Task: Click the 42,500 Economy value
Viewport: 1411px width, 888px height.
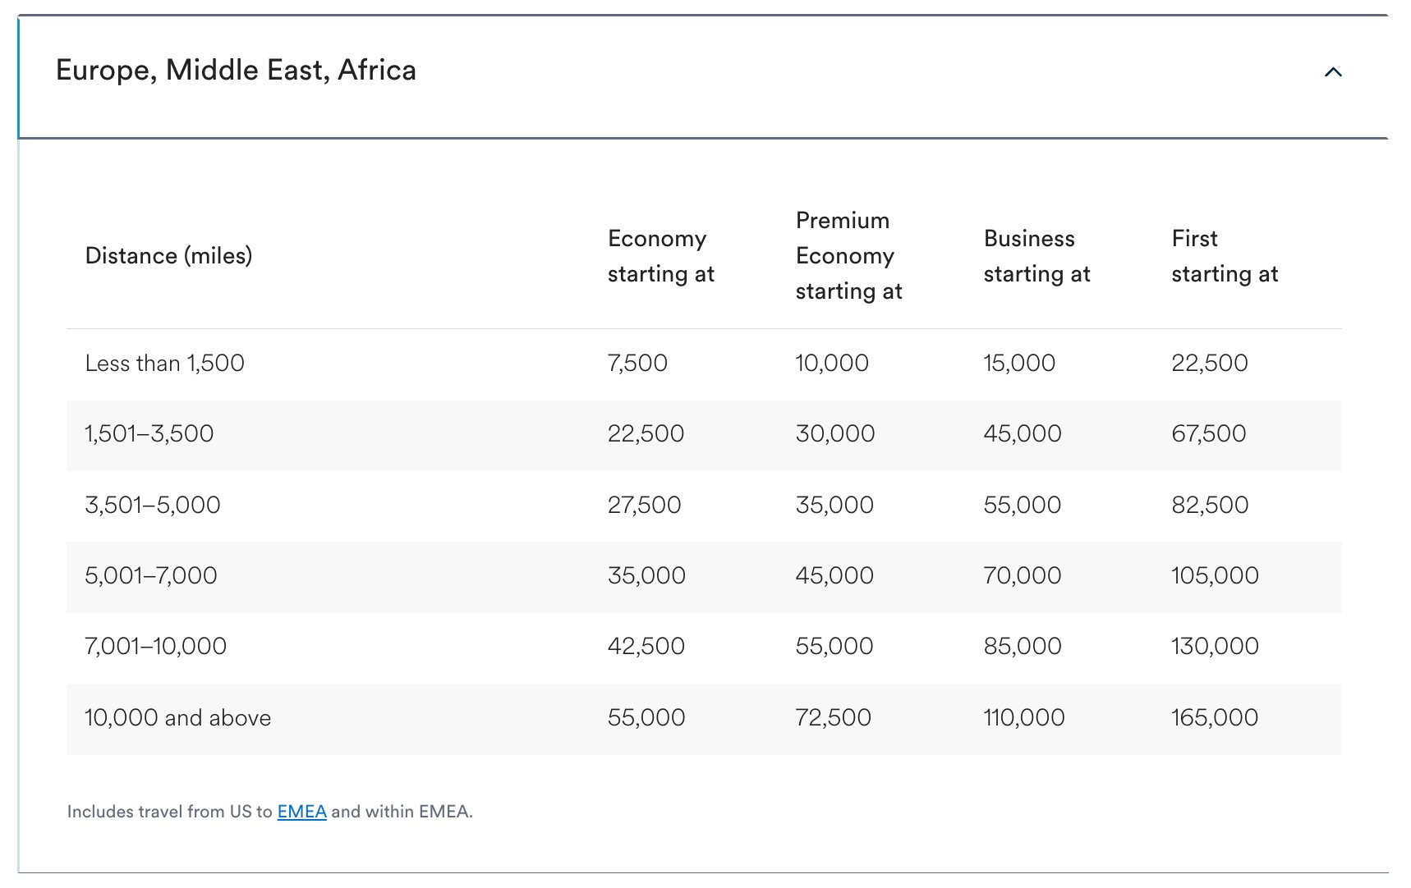Action: pyautogui.click(x=646, y=647)
